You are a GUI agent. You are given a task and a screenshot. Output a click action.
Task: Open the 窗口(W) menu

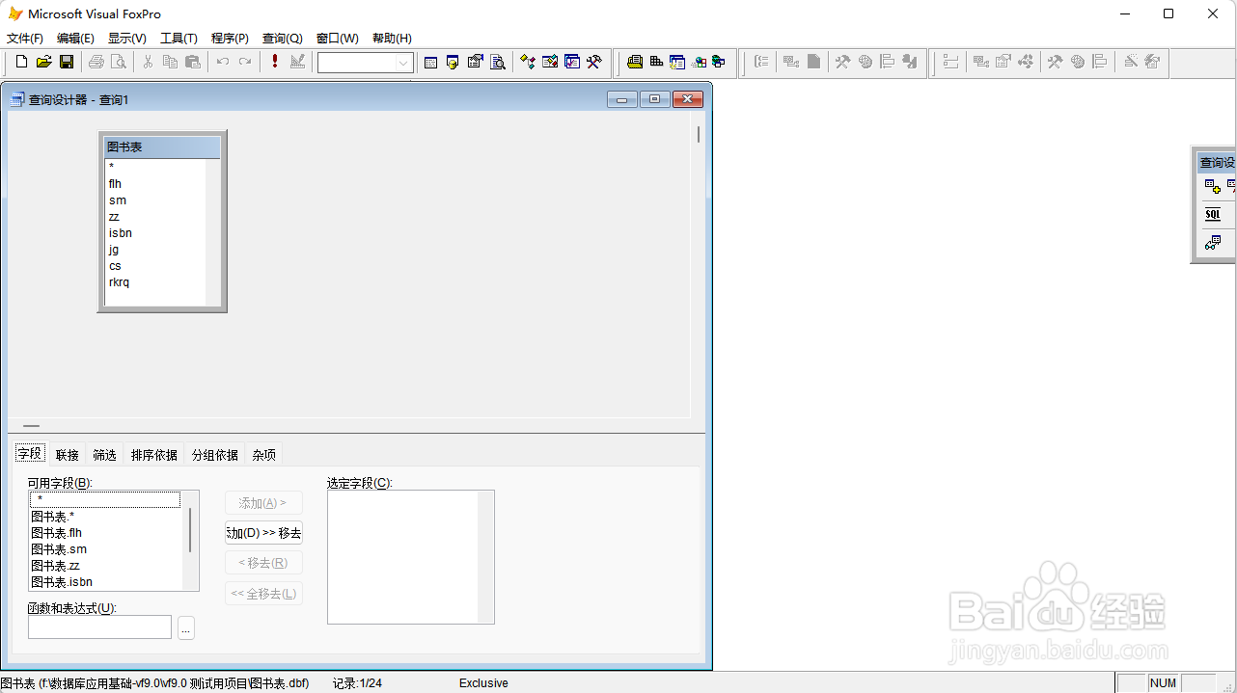tap(337, 39)
